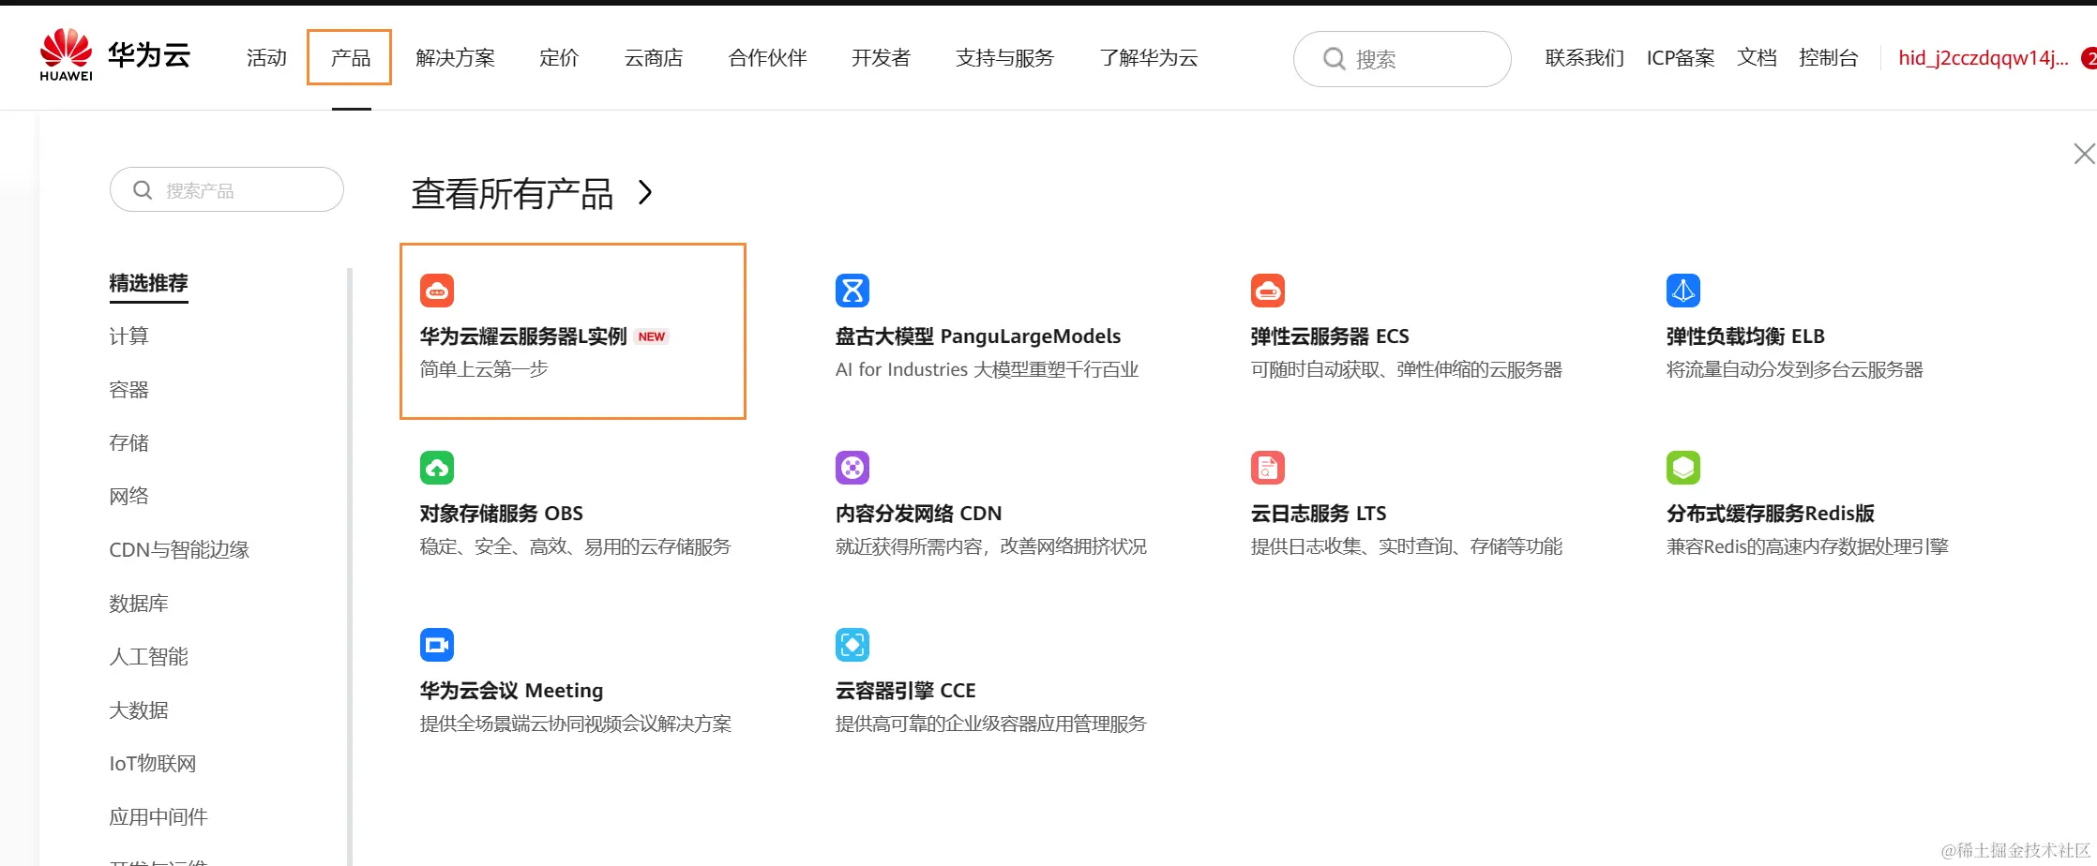Open the hid_j2cczdqqw14j account menu
The width and height of the screenshot is (2097, 866).
(1984, 58)
